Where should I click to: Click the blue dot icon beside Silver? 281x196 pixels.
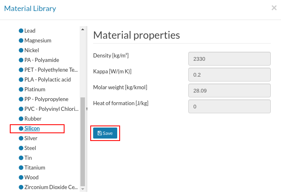pyautogui.click(x=21, y=138)
